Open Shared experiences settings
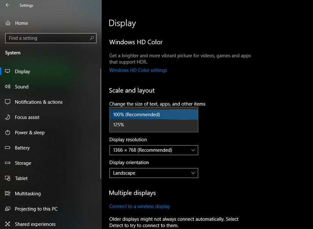313x229 pixels. click(x=8, y=224)
